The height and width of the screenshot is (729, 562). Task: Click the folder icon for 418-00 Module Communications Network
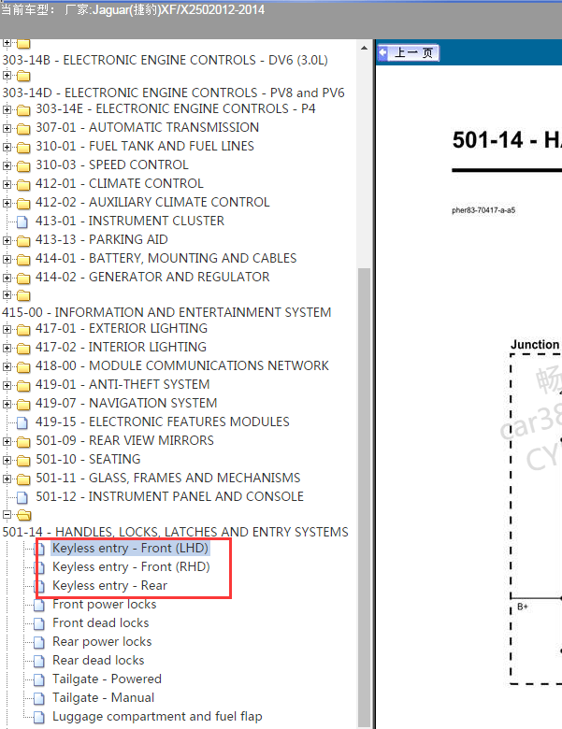(x=23, y=366)
